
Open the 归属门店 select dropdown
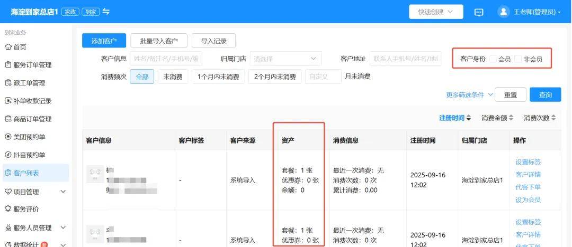coord(285,59)
